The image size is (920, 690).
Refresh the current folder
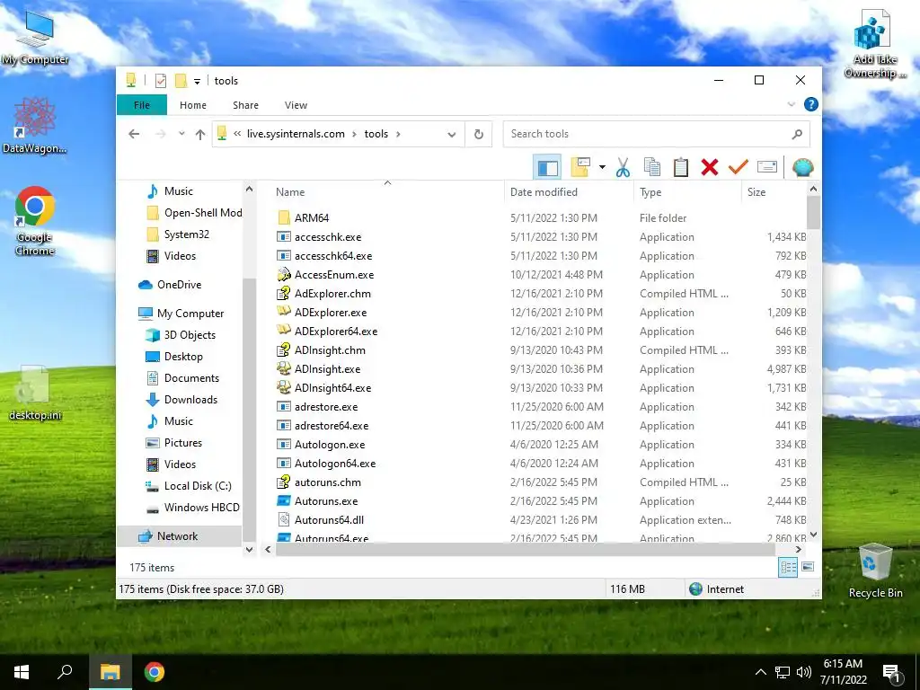[x=479, y=135]
